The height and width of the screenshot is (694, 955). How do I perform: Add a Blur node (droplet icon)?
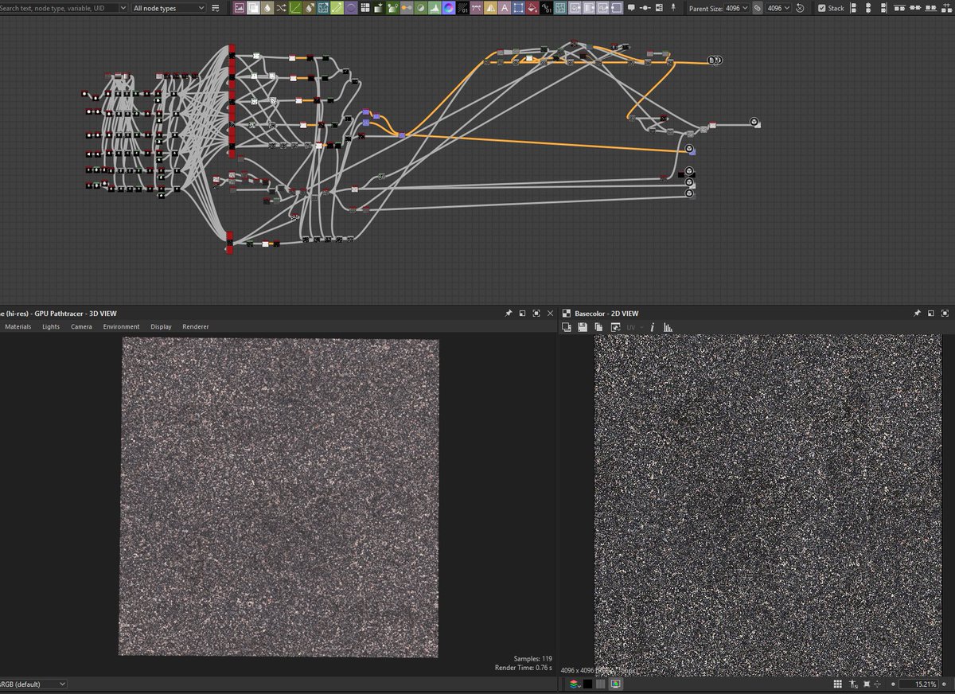coord(267,8)
